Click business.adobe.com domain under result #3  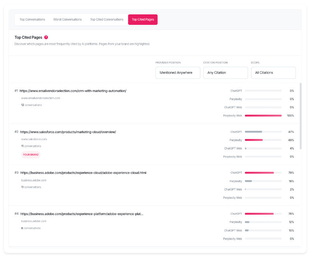(34, 180)
